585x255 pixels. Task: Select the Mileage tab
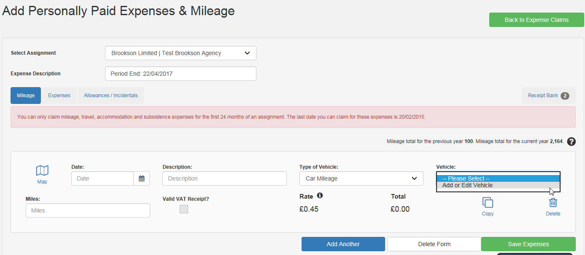[25, 95]
